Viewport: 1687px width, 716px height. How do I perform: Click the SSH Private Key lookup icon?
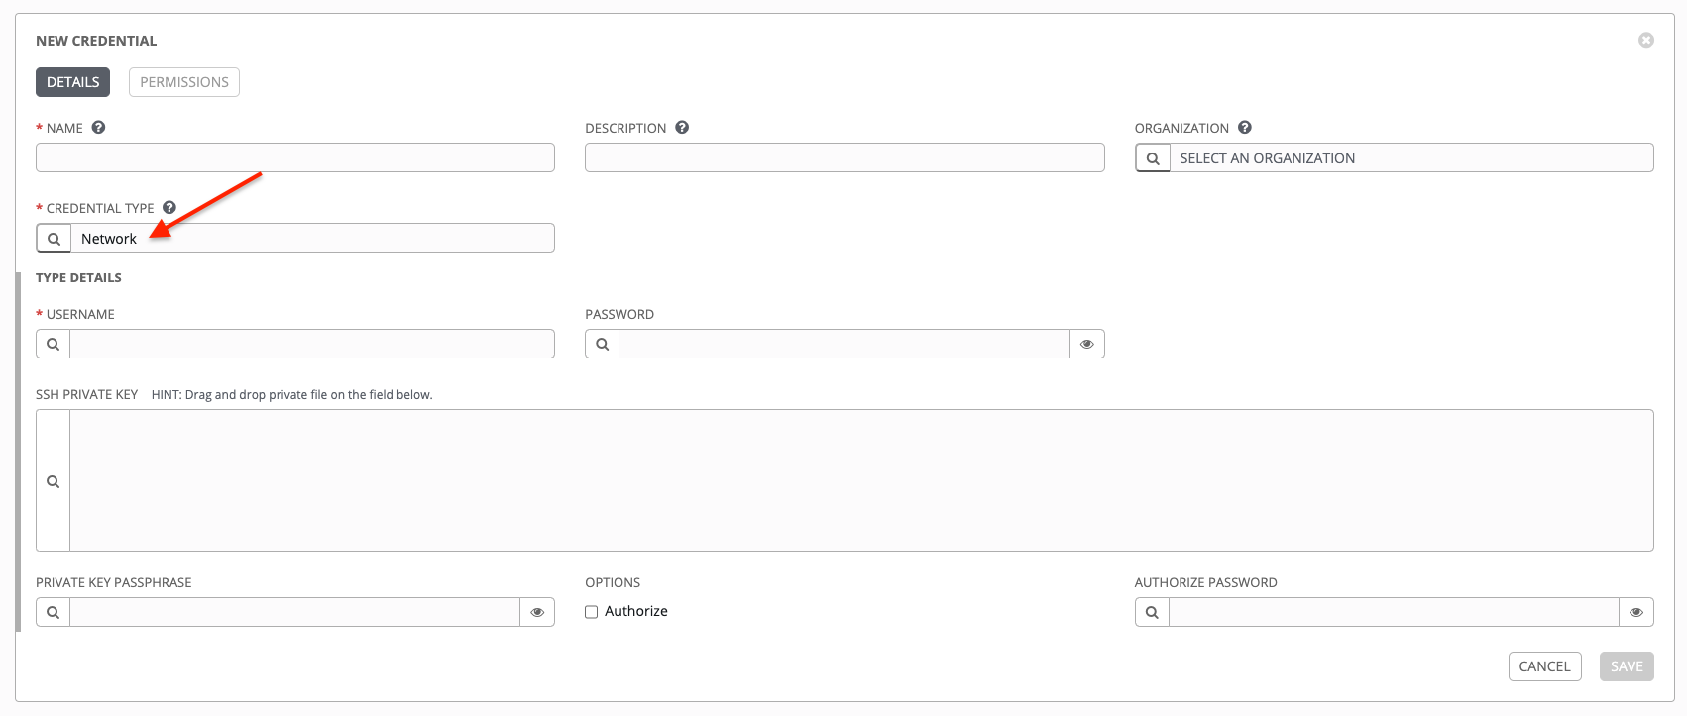54,481
